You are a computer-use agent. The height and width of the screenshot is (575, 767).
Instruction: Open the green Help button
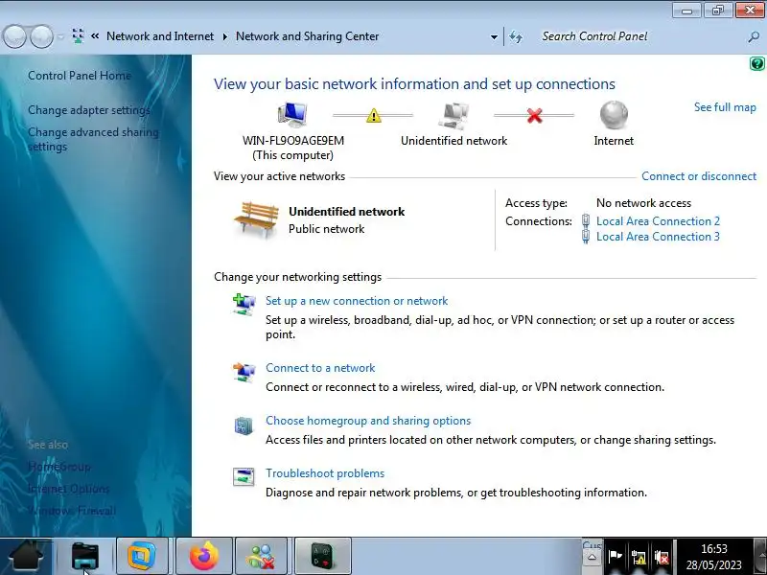[756, 63]
